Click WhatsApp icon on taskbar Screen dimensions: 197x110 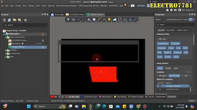(98, 106)
